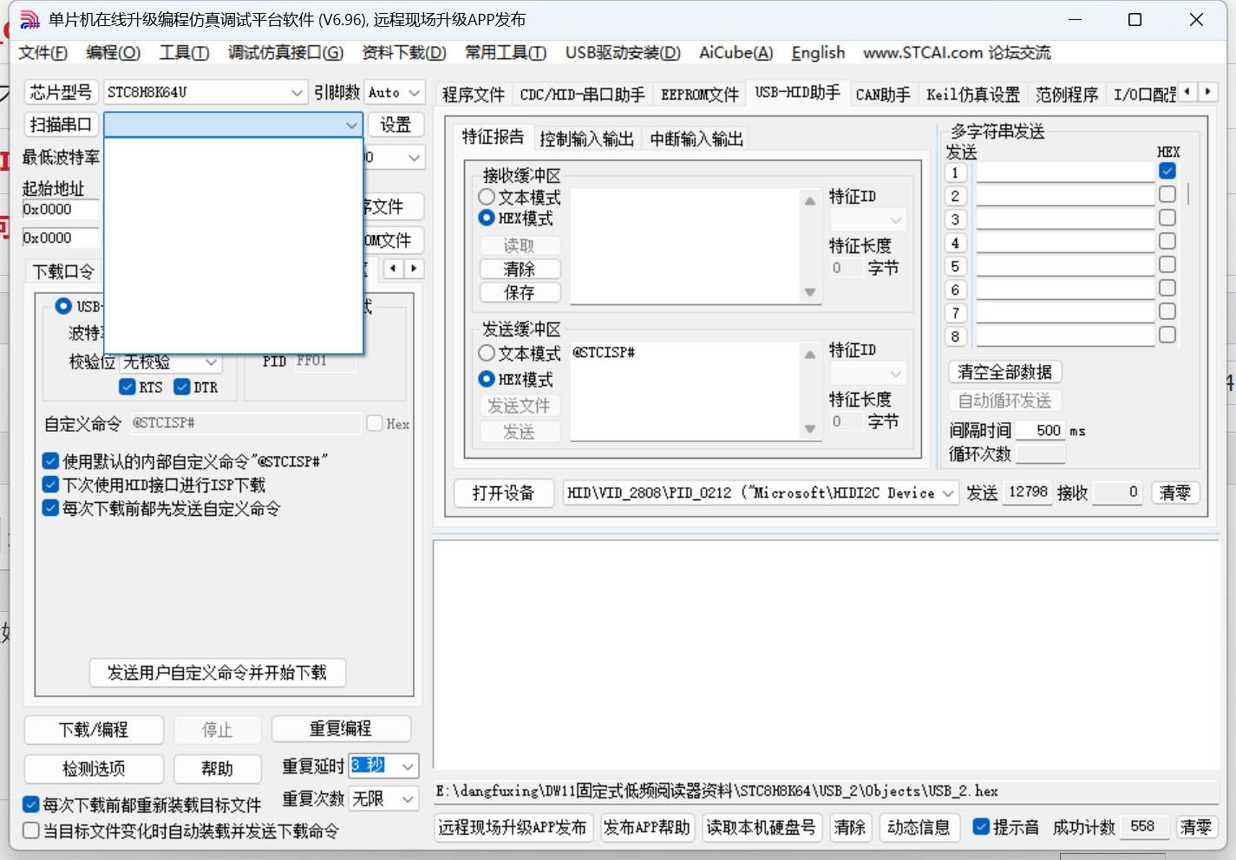The height and width of the screenshot is (860, 1236).
Task: Toggle the 提示音 checkbox
Action: click(981, 827)
